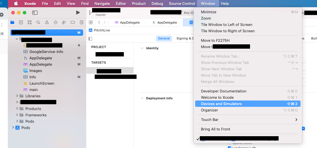
Task: Open Developer Documentation from Window menu
Action: point(248,91)
